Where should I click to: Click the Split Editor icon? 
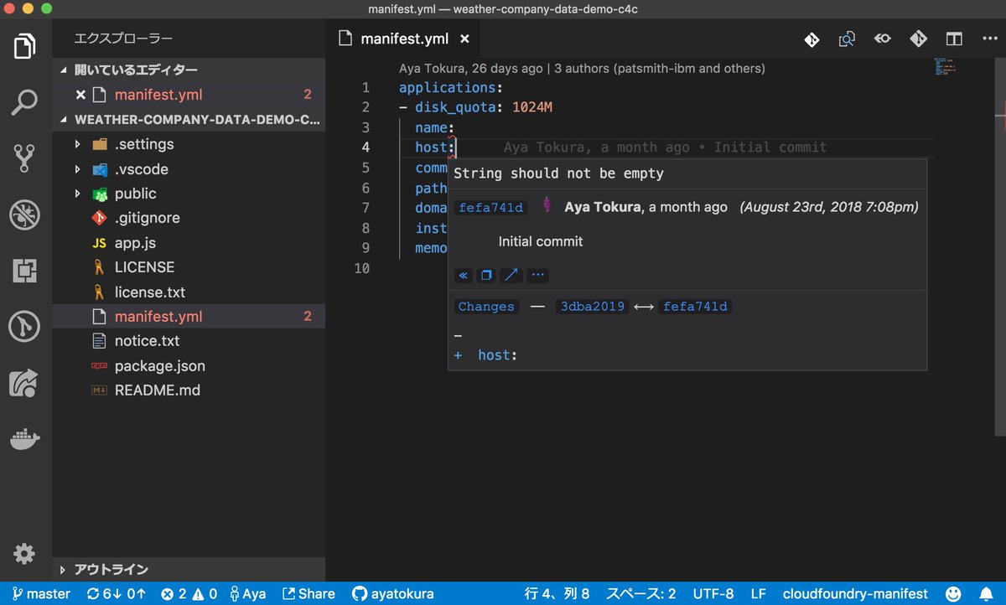click(954, 39)
